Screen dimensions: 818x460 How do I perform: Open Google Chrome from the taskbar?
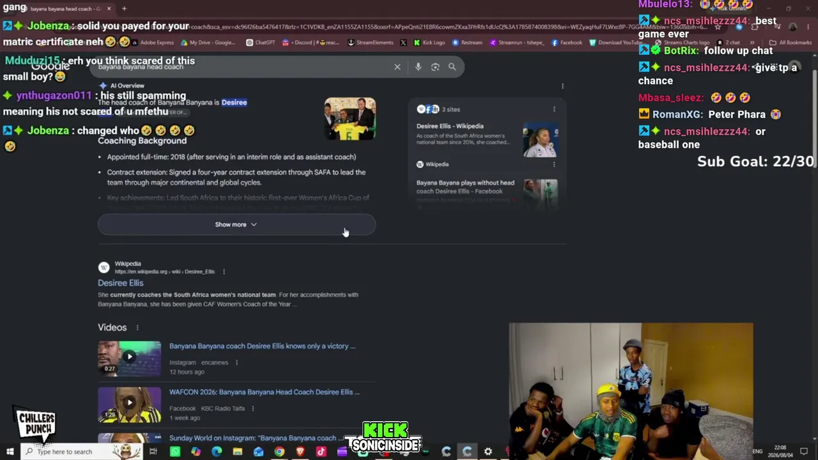tap(279, 452)
